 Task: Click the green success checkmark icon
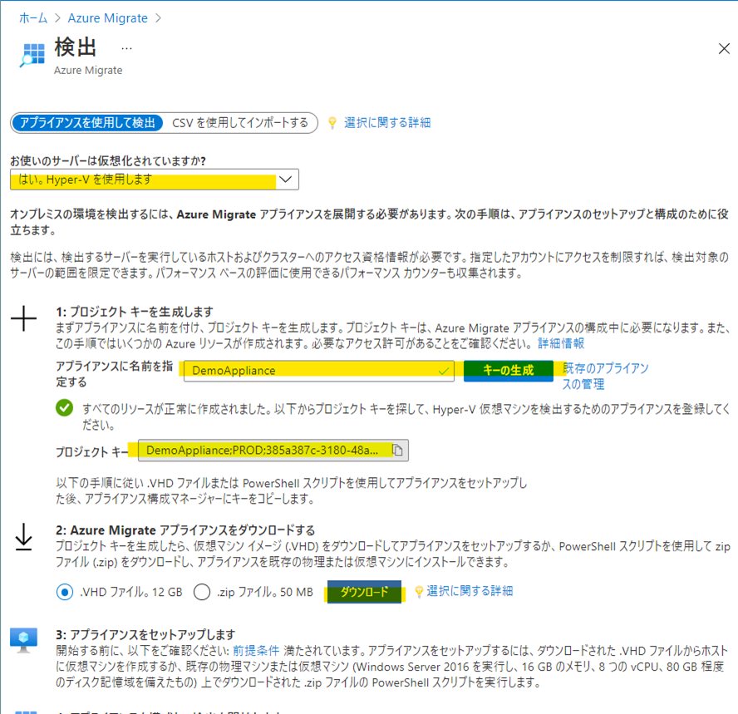point(64,408)
